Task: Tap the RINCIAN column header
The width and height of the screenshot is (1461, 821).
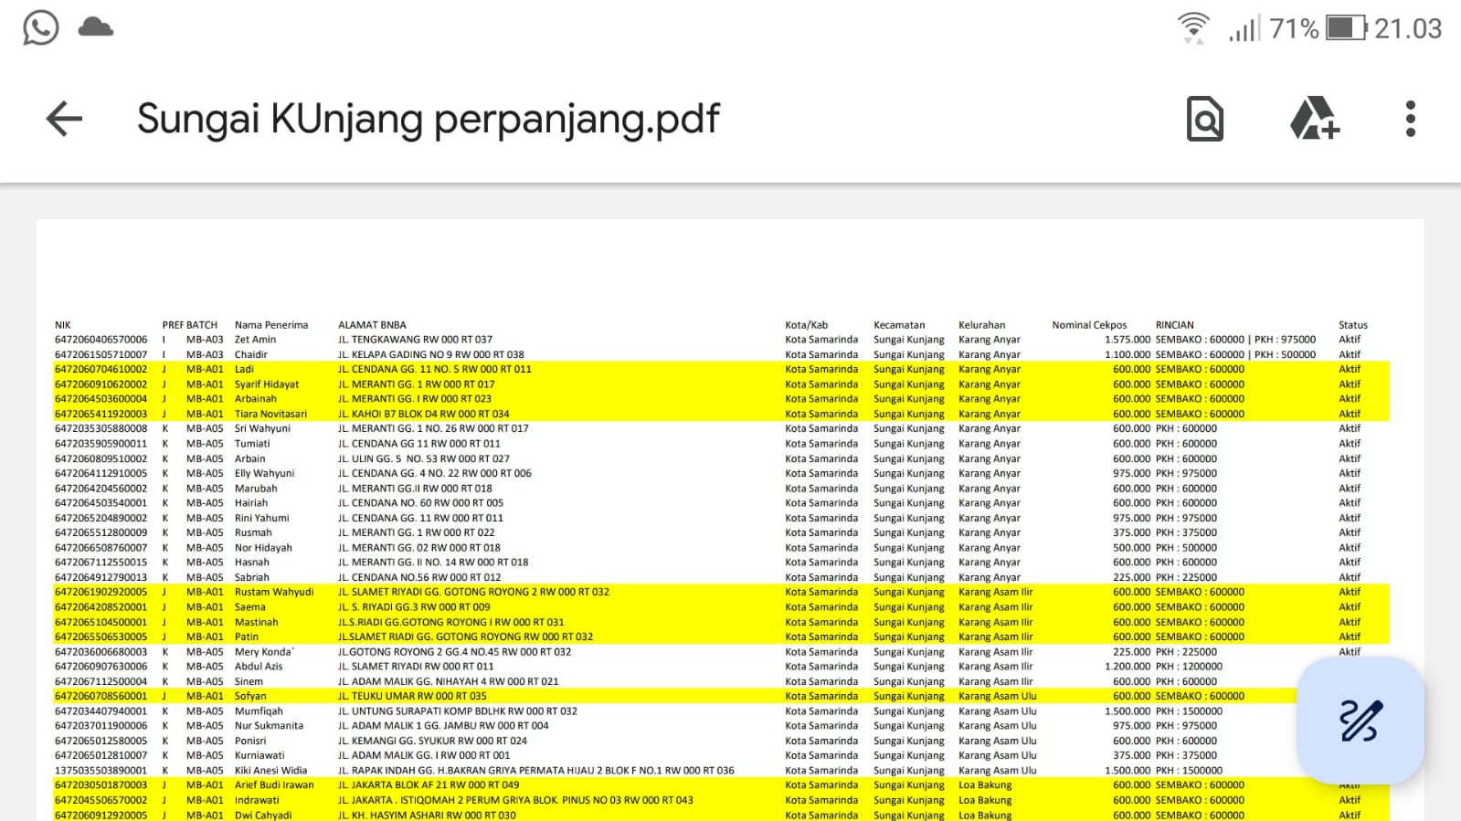Action: [1174, 325]
